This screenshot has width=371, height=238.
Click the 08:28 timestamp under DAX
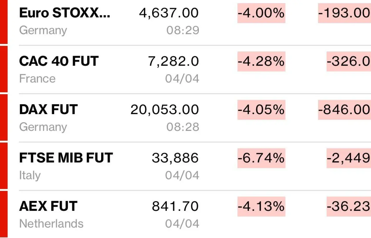coord(183,127)
